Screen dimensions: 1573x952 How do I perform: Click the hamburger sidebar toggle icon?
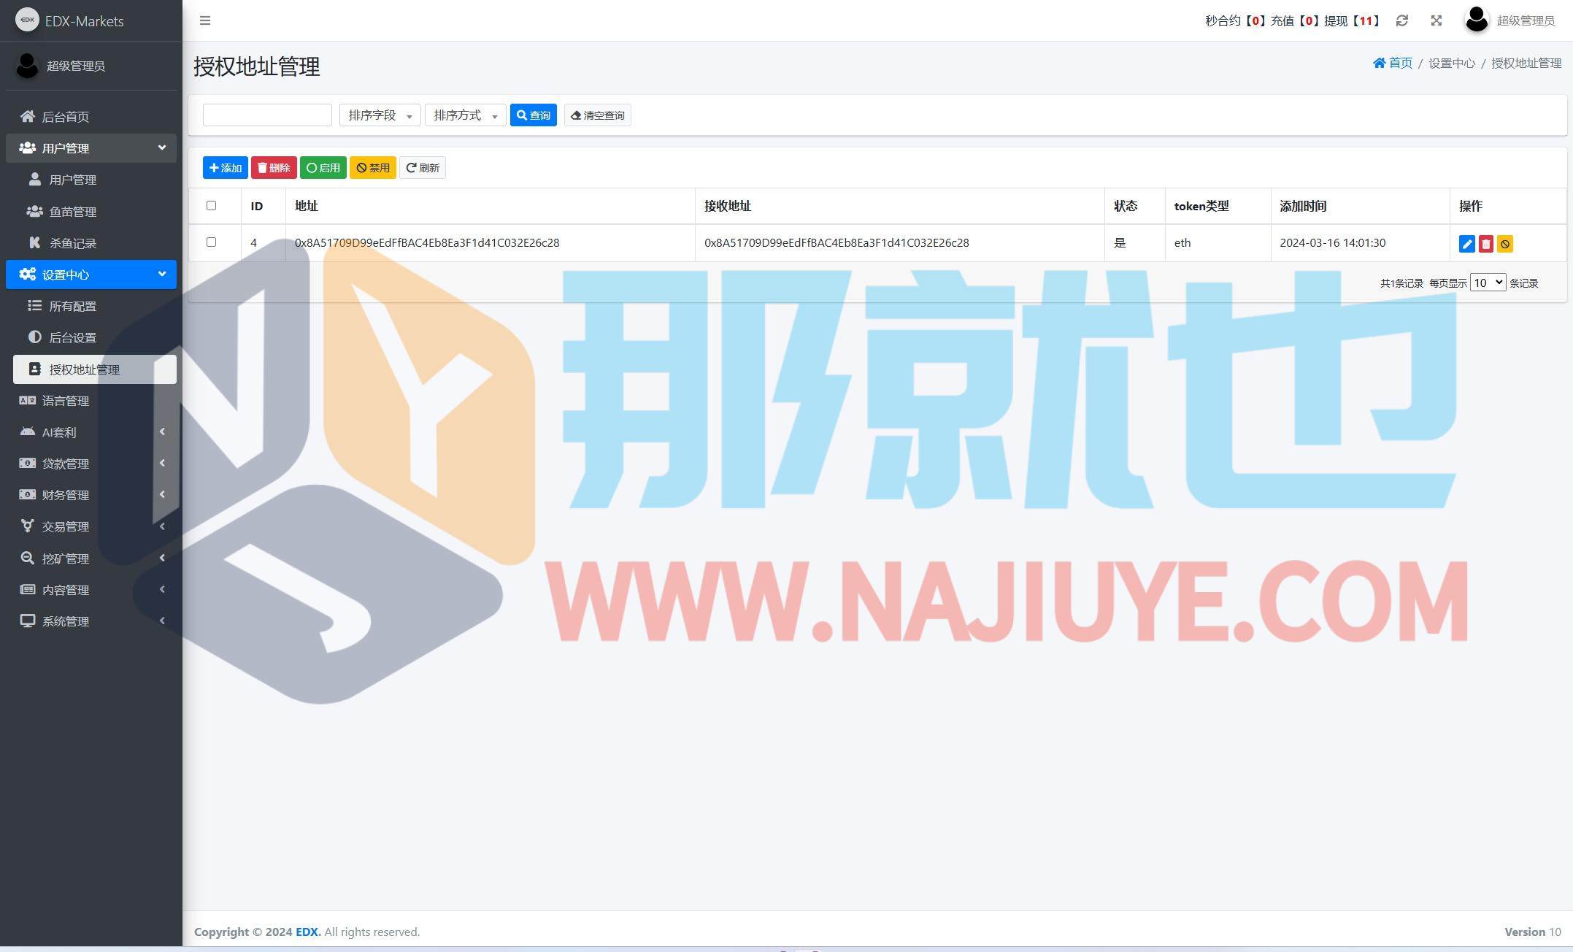(x=205, y=20)
